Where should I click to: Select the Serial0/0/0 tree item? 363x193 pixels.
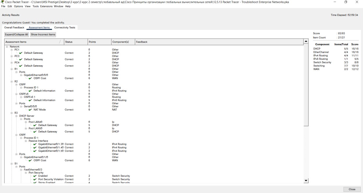30,107
